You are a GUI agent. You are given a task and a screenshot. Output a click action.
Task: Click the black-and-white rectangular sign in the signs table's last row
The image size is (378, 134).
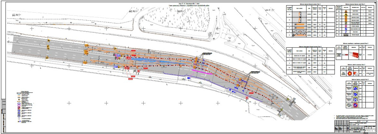346,35
